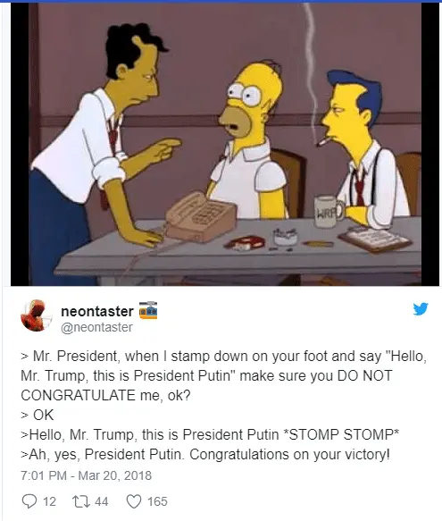Click the reply speech bubble icon

coord(29,501)
